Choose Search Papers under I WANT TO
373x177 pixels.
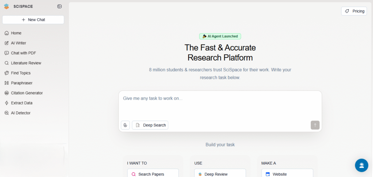pyautogui.click(x=153, y=174)
